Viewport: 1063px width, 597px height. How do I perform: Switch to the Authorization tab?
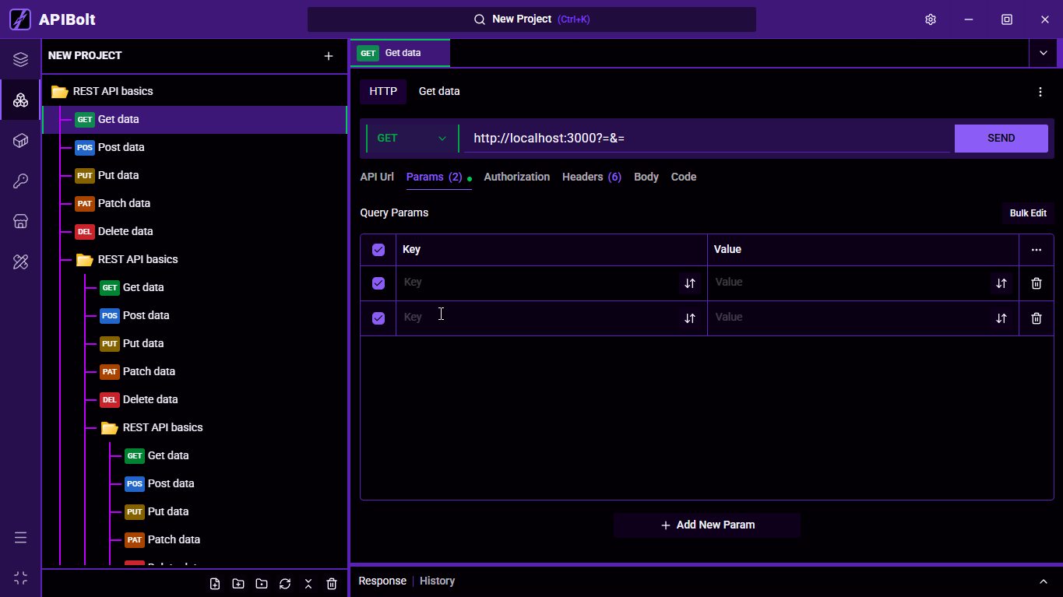(517, 177)
